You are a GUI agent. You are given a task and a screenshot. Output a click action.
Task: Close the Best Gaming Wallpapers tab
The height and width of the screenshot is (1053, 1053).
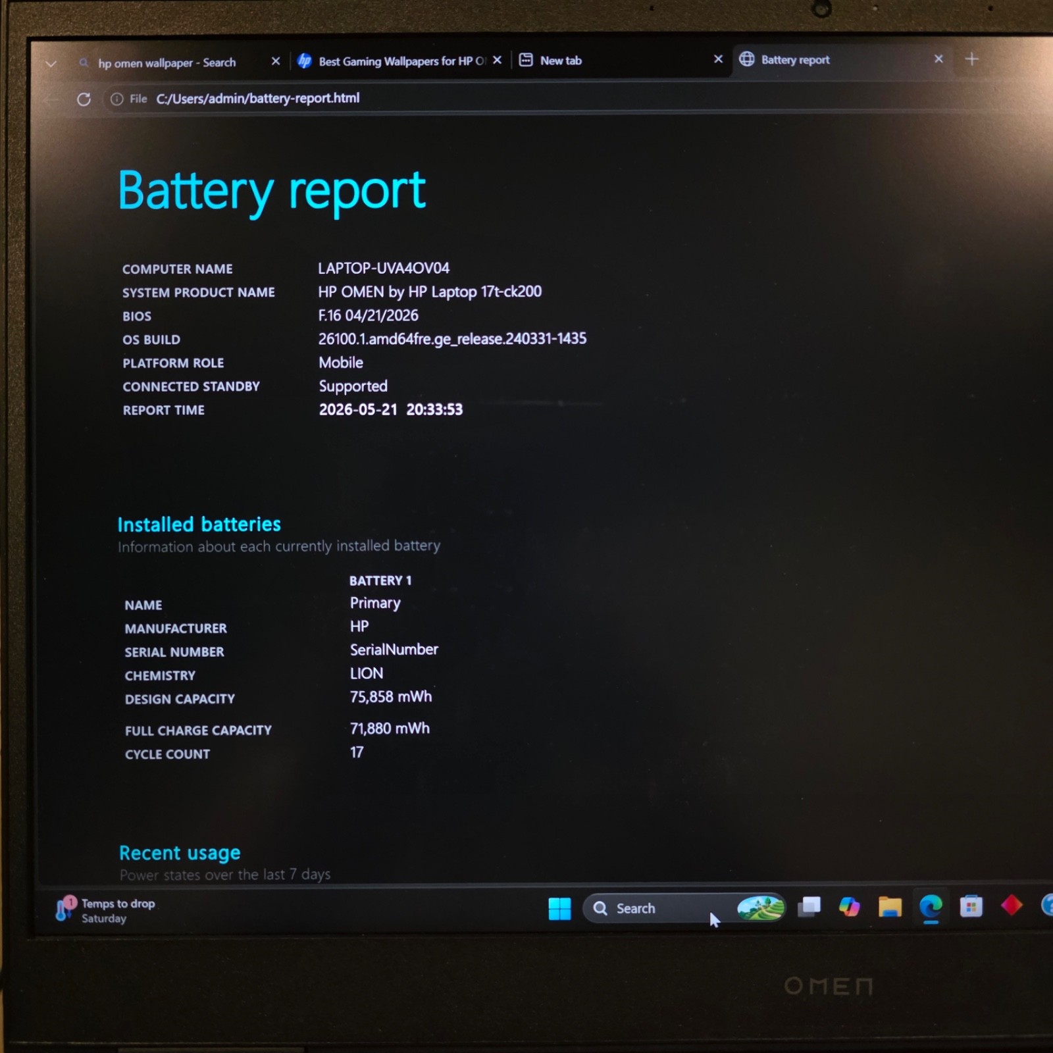click(498, 60)
